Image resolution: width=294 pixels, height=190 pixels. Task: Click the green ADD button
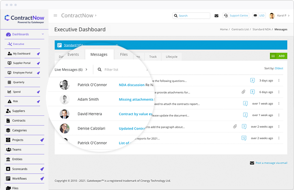click(279, 56)
